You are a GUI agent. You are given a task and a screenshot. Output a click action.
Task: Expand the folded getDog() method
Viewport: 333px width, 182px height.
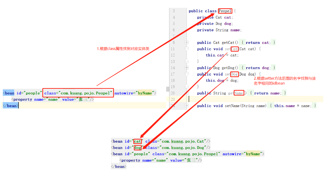pos(187,68)
